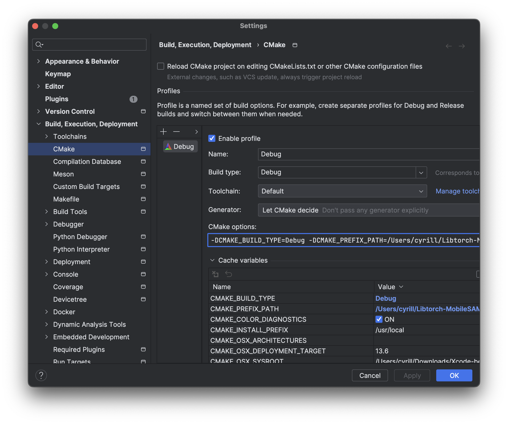
Task: Uncheck the Enable profile checkbox
Action: [212, 138]
